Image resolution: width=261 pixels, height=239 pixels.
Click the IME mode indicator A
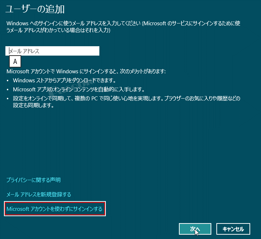click(15, 62)
